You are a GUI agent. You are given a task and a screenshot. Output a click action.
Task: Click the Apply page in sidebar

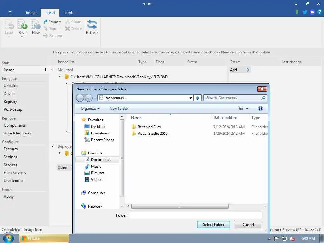coord(9,196)
